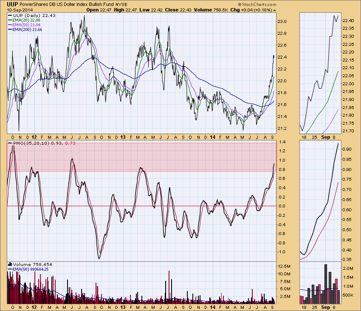The height and width of the screenshot is (311, 361).
Task: Click the PMO overbought pink shaded zone
Action: pos(141,157)
